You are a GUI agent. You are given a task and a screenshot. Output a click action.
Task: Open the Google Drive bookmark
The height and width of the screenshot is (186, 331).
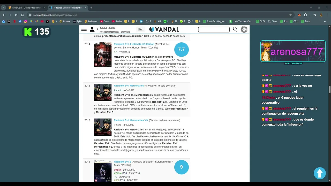tap(31, 21)
